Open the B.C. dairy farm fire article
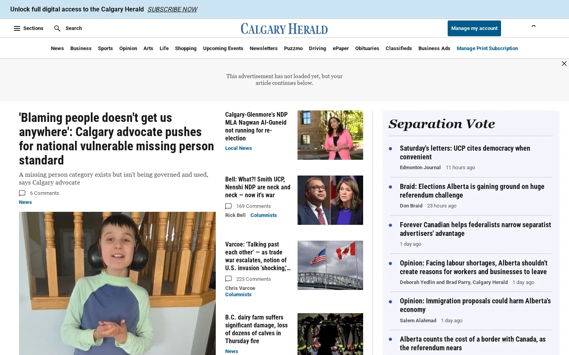This screenshot has width=569, height=355. (257, 329)
